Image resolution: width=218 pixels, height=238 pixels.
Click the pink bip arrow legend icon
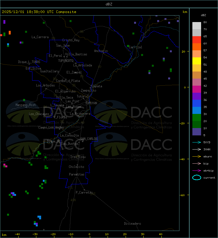click(x=197, y=163)
